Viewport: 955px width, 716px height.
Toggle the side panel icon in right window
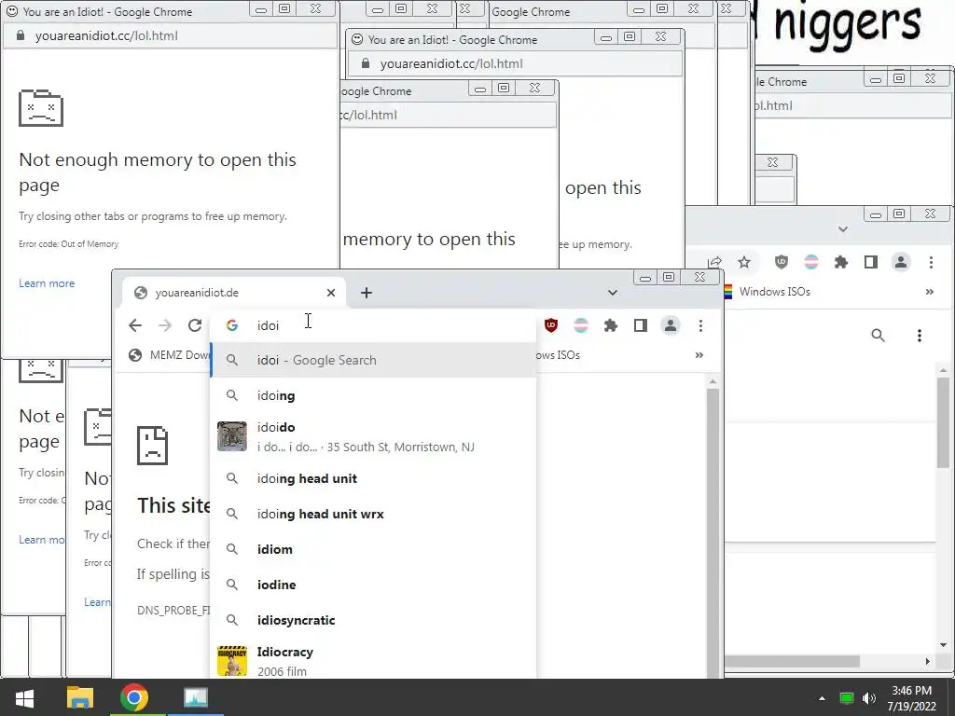coord(871,262)
